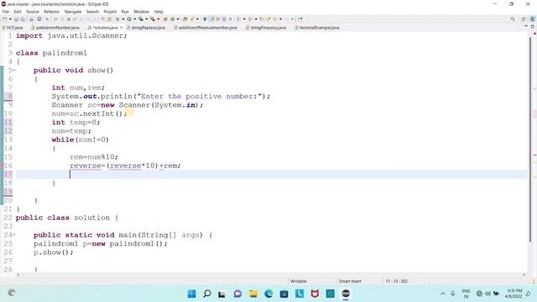
Task: Click the green Run button icon
Action: [129, 19]
